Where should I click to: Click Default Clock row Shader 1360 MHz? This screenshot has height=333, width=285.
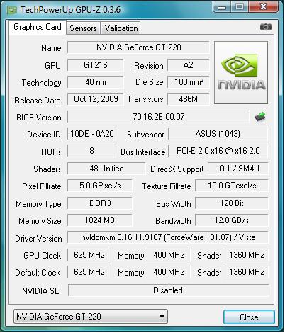(247, 272)
